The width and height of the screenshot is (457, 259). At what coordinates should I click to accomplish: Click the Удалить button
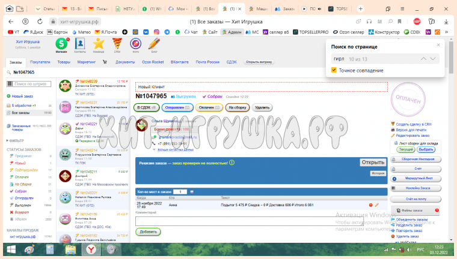click(x=262, y=107)
